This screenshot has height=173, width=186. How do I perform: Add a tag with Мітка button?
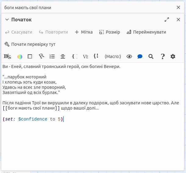click(84, 32)
